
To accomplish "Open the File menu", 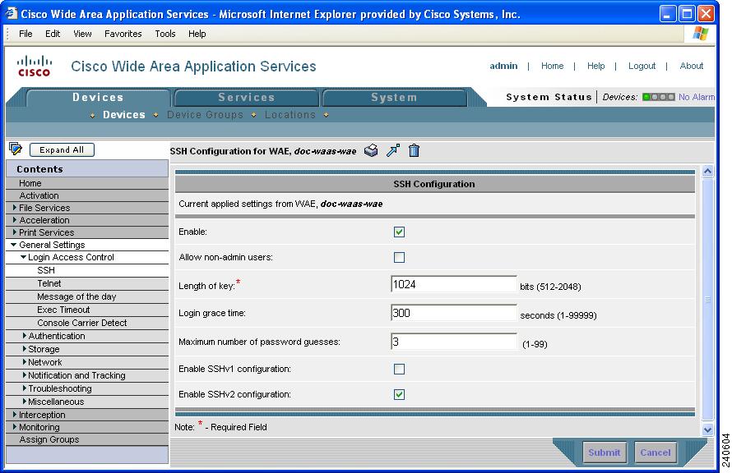I will coord(25,34).
